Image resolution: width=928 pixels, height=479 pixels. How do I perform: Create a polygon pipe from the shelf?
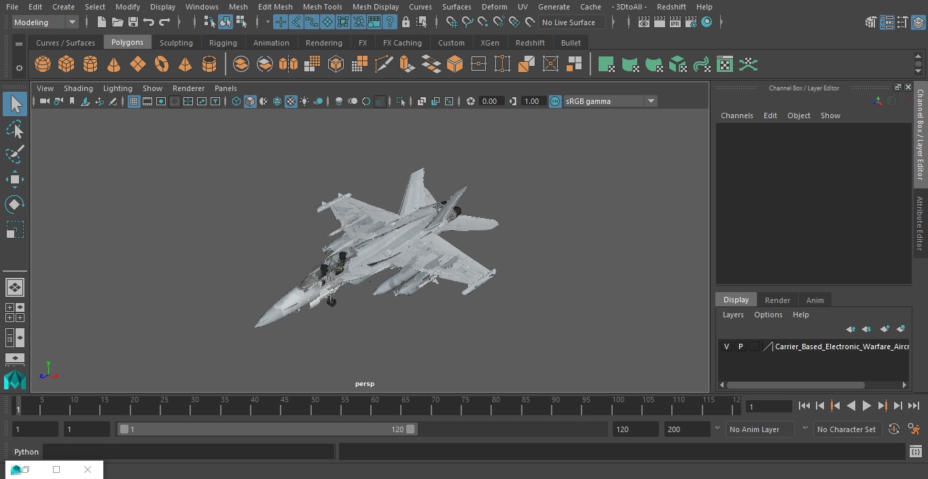(x=209, y=65)
